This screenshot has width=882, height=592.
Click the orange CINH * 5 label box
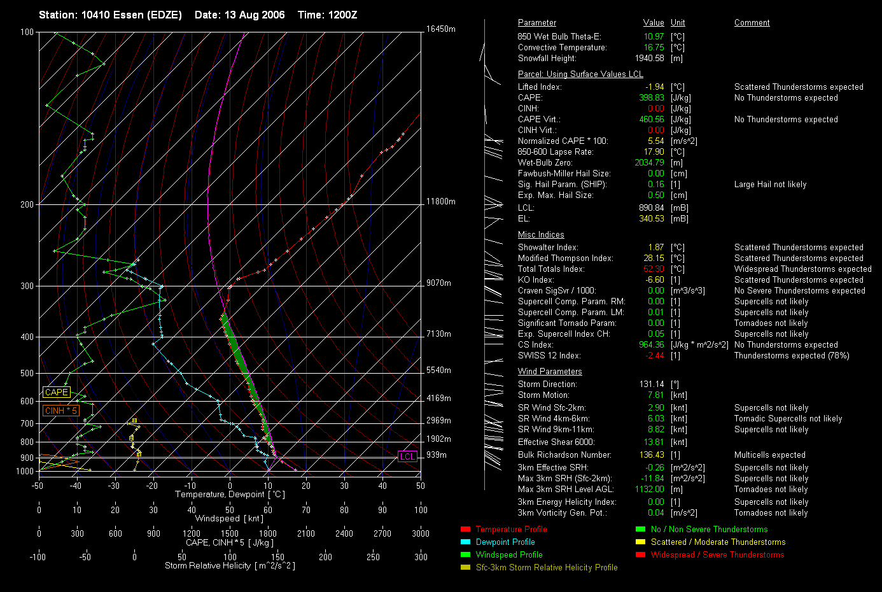coord(61,411)
